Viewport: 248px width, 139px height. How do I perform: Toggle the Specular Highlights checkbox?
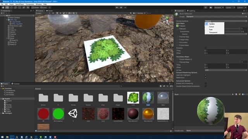pyautogui.click(x=205, y=75)
